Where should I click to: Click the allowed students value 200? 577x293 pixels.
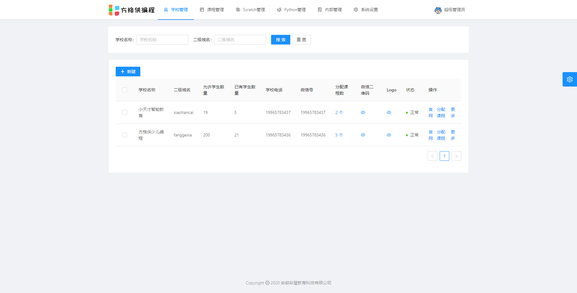pyautogui.click(x=206, y=135)
